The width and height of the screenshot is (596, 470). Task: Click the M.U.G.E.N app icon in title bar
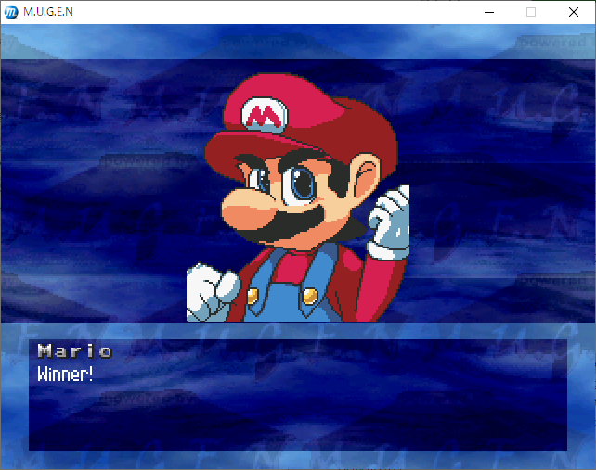[11, 12]
